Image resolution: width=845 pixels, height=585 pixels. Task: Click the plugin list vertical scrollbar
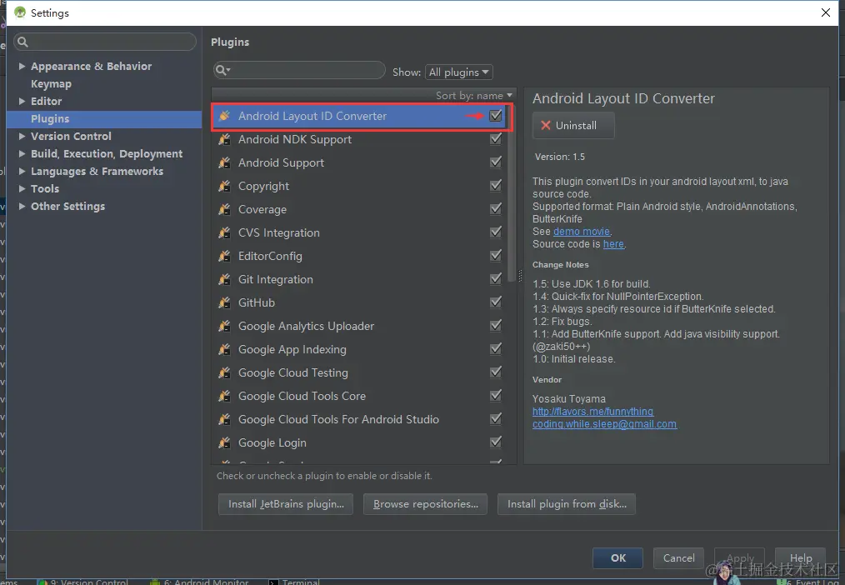(511, 194)
